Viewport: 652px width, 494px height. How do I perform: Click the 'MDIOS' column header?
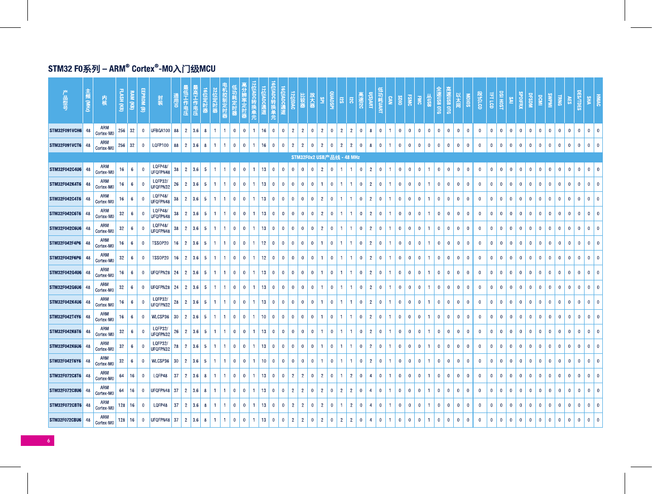coord(468,100)
